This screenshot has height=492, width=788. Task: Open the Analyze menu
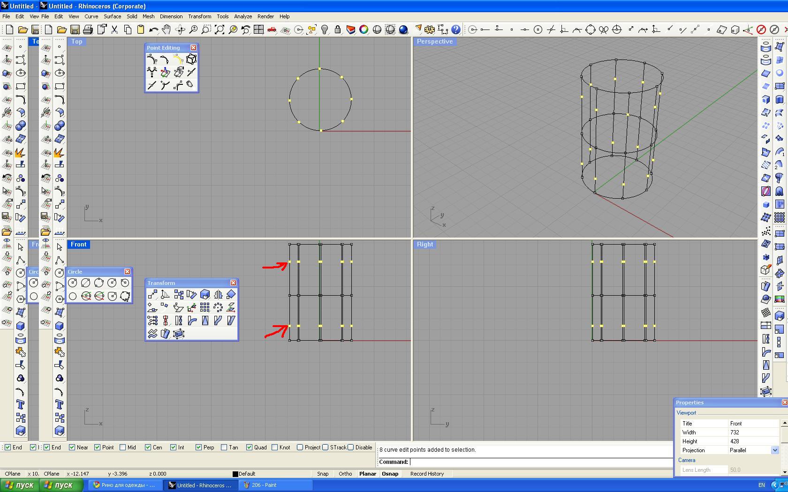(x=243, y=16)
